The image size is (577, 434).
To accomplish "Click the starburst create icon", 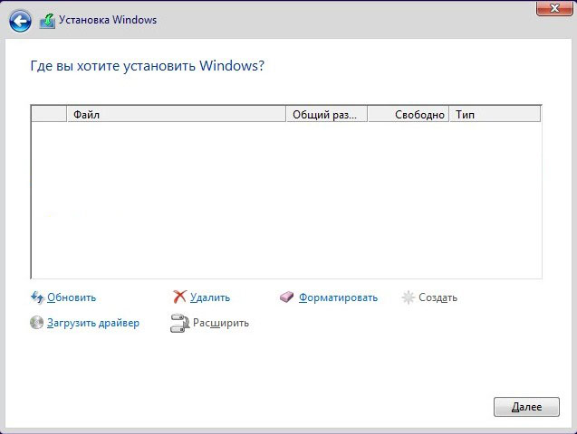I will point(409,297).
